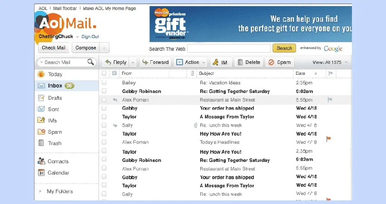Click the Check Mail button
This screenshot has width=386, height=204.
54,48
